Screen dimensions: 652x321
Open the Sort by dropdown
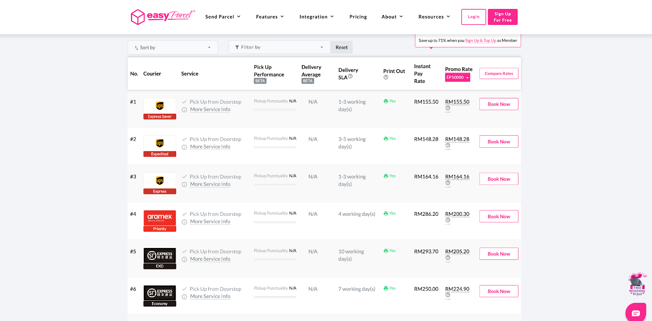(x=172, y=47)
